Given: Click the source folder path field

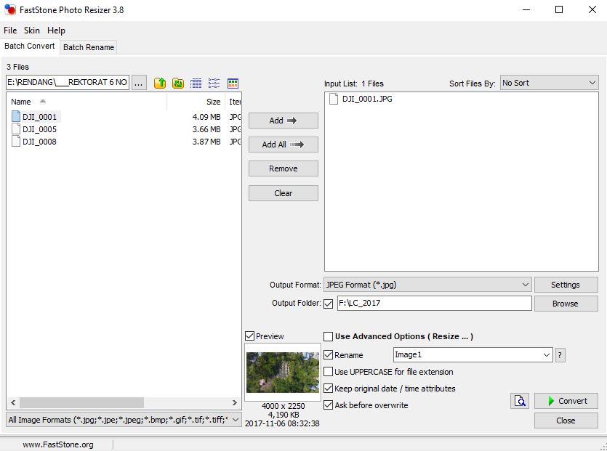Looking at the screenshot, I should pos(68,82).
